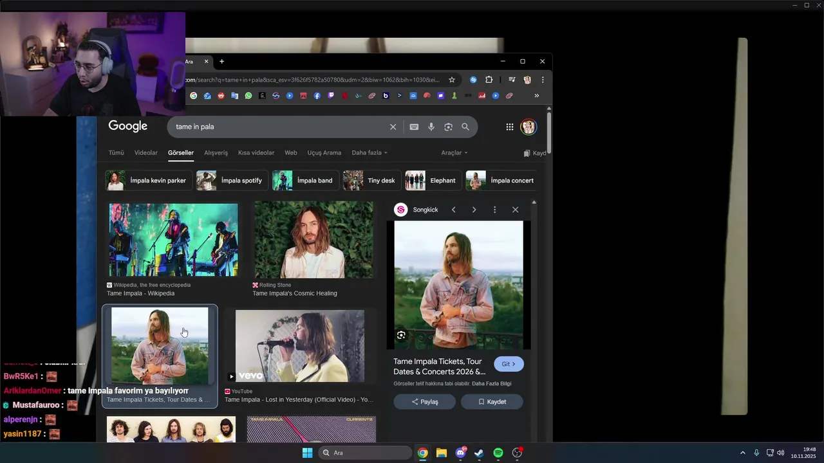Click the Paylaş share button

click(x=425, y=402)
